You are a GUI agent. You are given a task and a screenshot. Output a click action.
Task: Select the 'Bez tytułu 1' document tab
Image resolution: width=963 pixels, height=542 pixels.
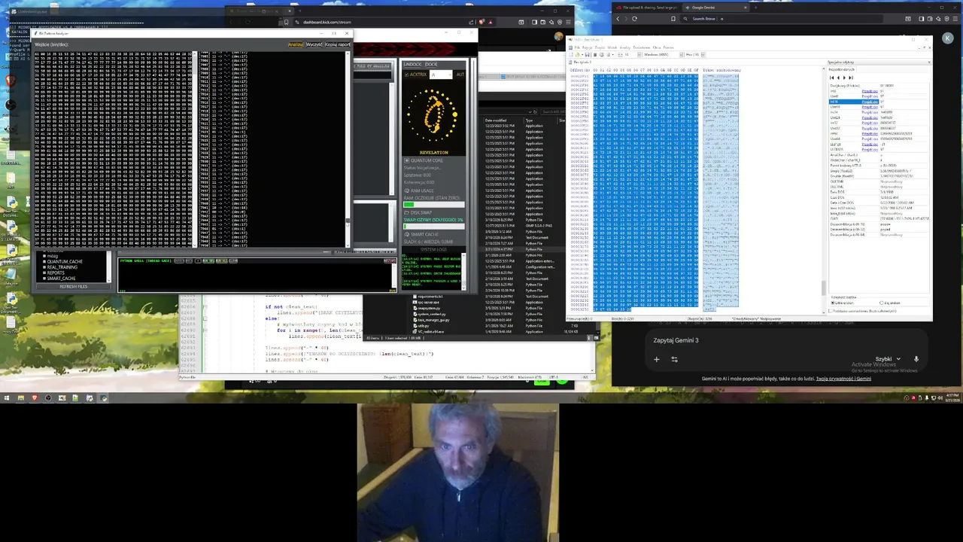pos(582,62)
